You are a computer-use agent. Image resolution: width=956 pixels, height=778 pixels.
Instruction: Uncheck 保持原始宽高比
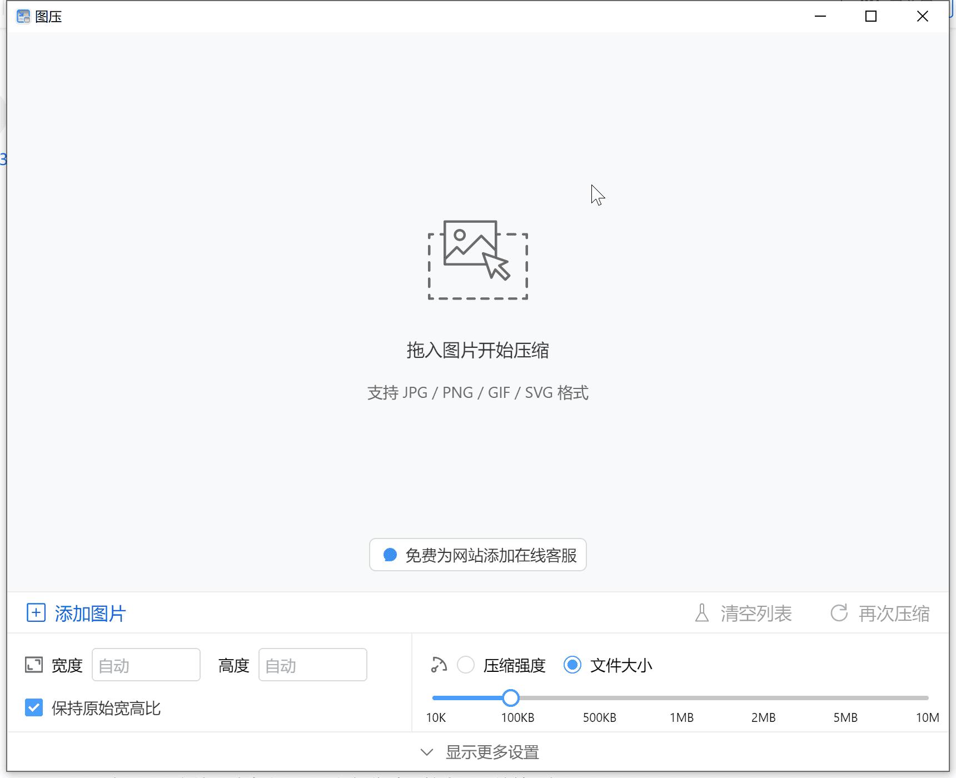coord(34,707)
